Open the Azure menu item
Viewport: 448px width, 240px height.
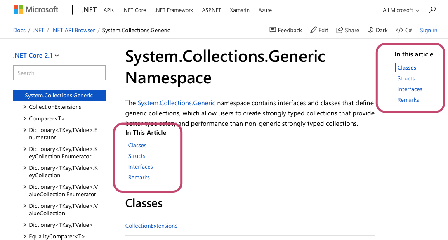[x=265, y=10]
